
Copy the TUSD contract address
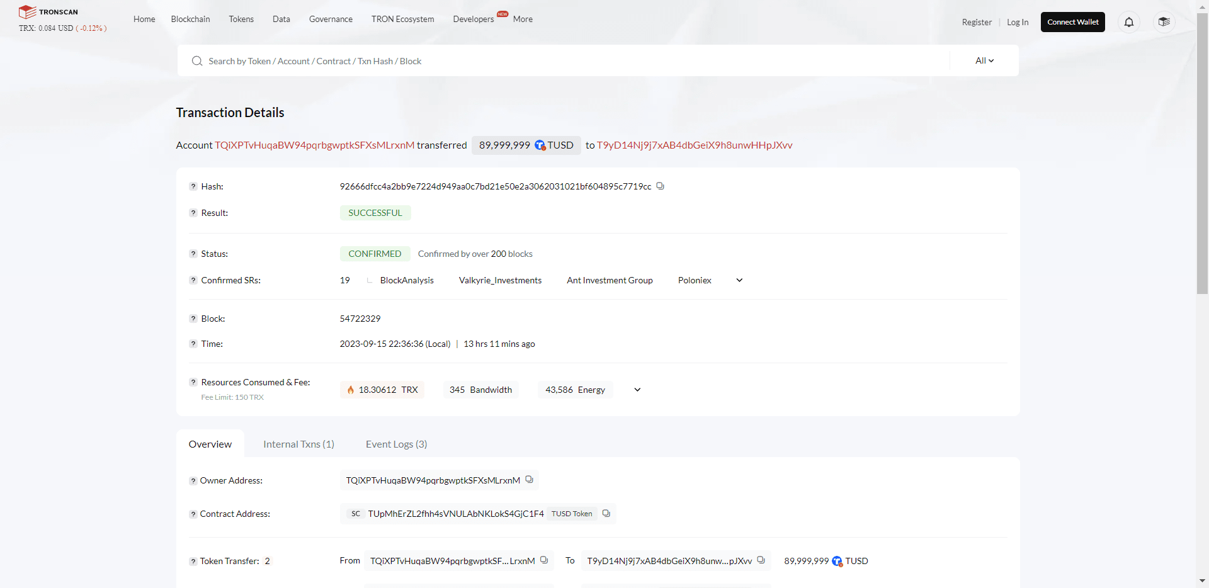click(606, 514)
